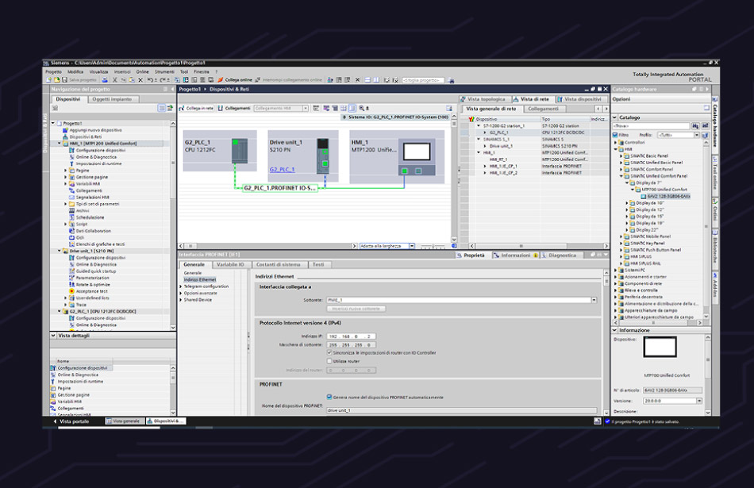Image resolution: width=754 pixels, height=488 pixels.
Task: Enable the Utilizza router checkbox
Action: point(329,361)
